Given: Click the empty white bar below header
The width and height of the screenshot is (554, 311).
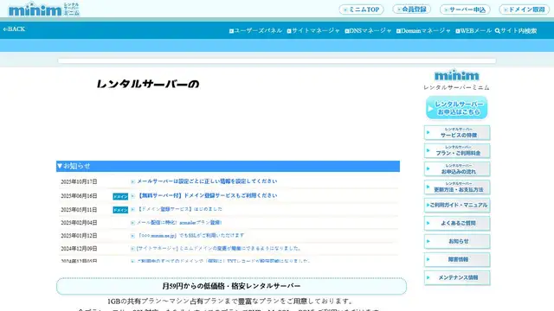Looking at the screenshot, I should point(277,61).
